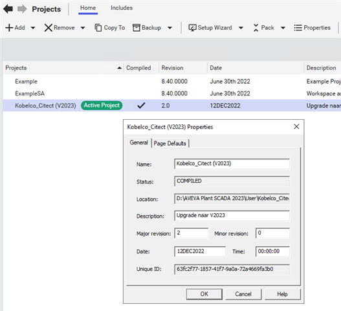Image resolution: width=341 pixels, height=311 pixels.
Task: Click the back navigation arrow
Action: [8, 9]
